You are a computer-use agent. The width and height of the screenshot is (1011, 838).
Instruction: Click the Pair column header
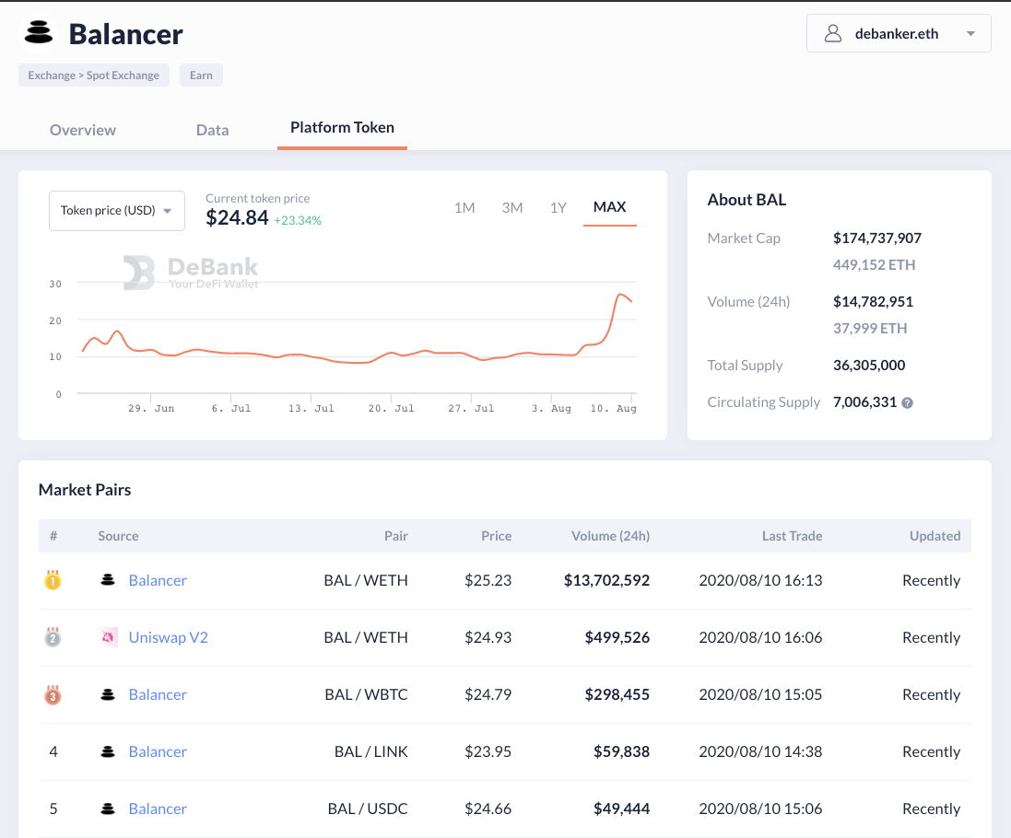click(x=396, y=536)
